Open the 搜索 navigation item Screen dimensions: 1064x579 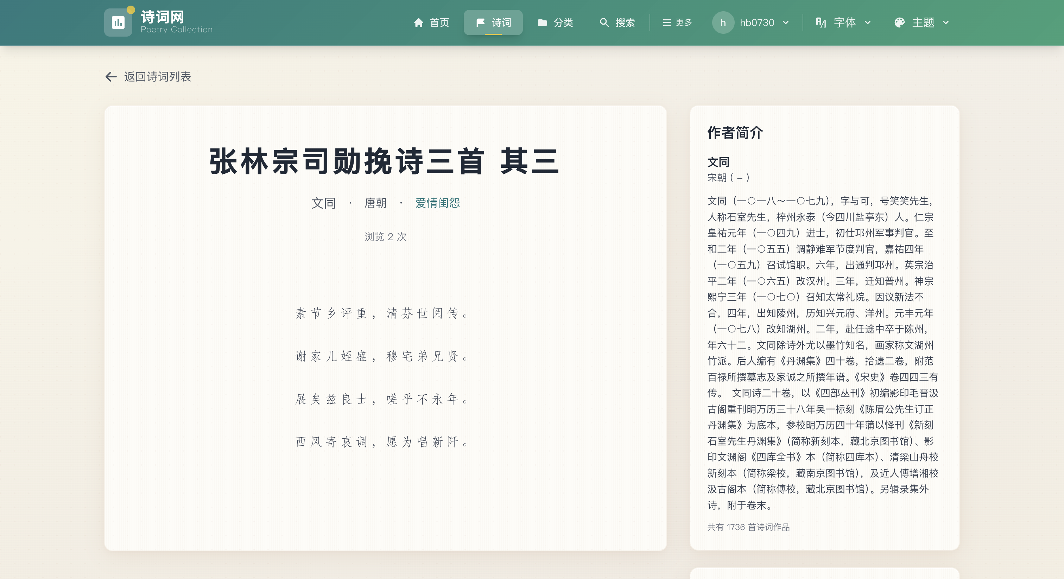[x=625, y=22]
